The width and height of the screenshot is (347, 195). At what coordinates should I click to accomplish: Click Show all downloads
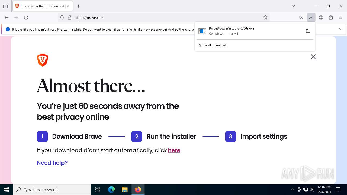(213, 45)
